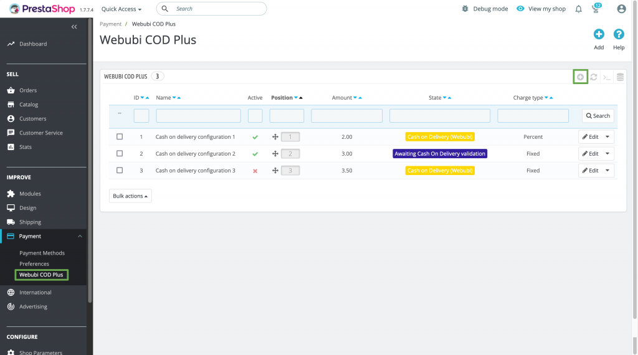Open the orders cart icon with badge
Image resolution: width=638 pixels, height=355 pixels.
[596, 8]
